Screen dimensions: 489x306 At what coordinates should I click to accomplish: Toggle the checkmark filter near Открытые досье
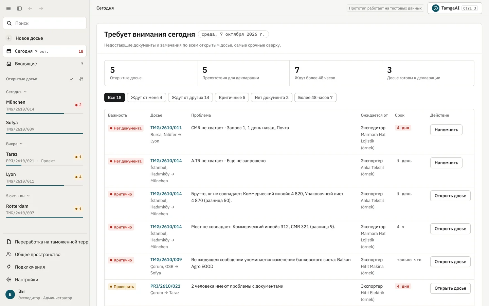(x=72, y=79)
